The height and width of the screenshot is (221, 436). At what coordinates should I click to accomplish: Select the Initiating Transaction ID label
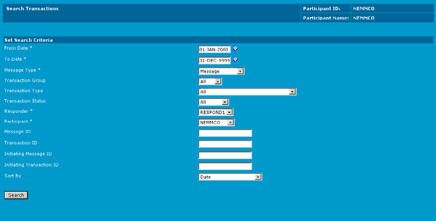(32, 165)
